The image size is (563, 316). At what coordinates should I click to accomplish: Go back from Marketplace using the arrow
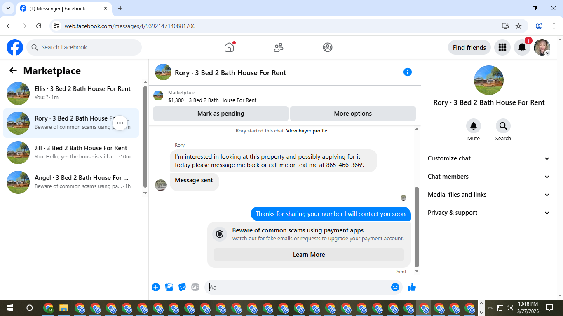tap(13, 71)
